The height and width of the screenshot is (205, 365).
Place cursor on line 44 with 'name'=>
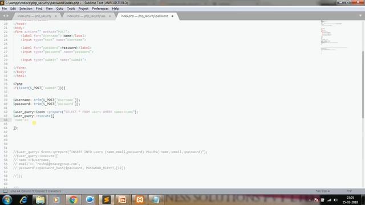[x=21, y=120]
